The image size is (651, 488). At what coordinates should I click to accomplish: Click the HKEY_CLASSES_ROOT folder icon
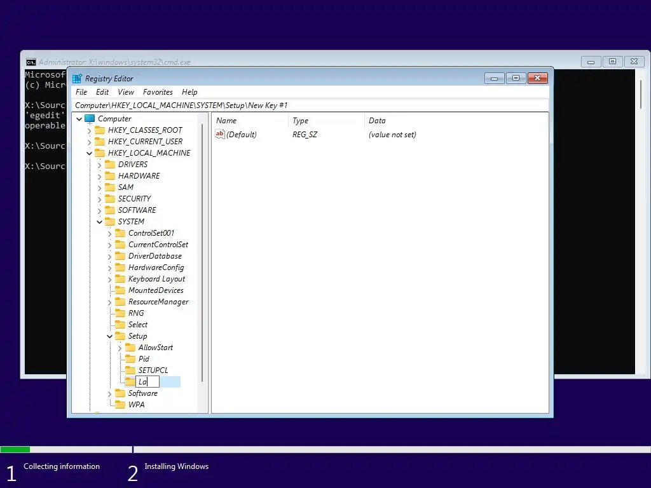coord(100,130)
